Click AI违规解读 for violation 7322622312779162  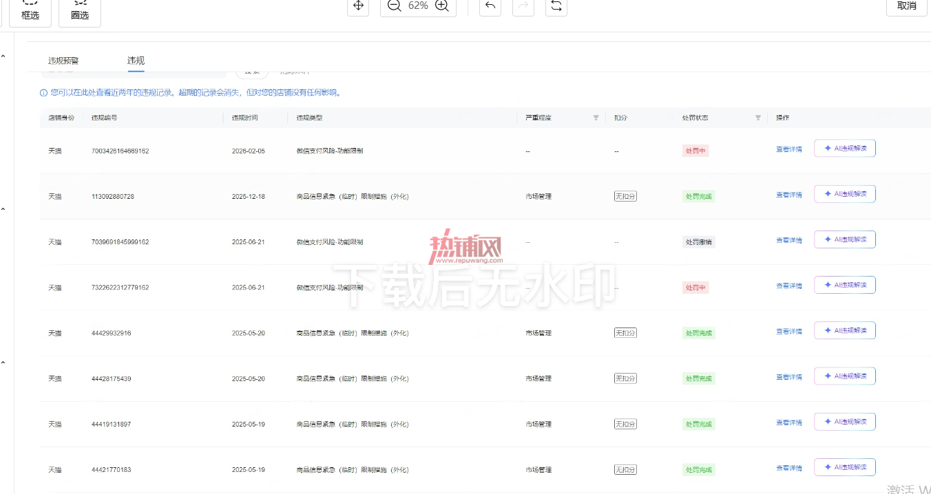(845, 285)
